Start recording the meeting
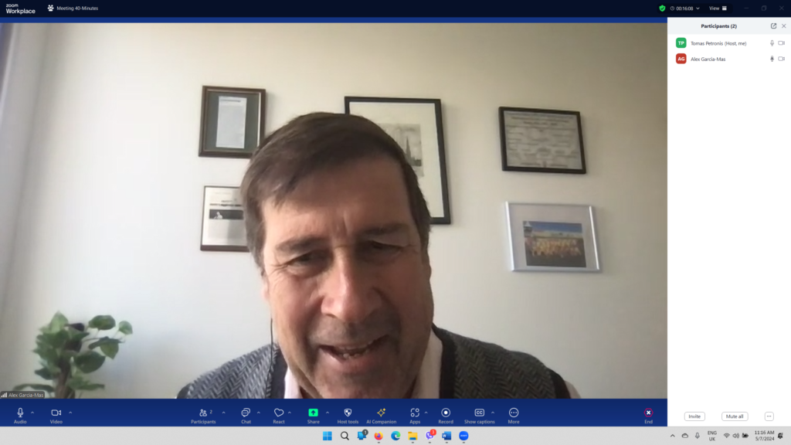Viewport: 791px width, 445px height. [446, 413]
